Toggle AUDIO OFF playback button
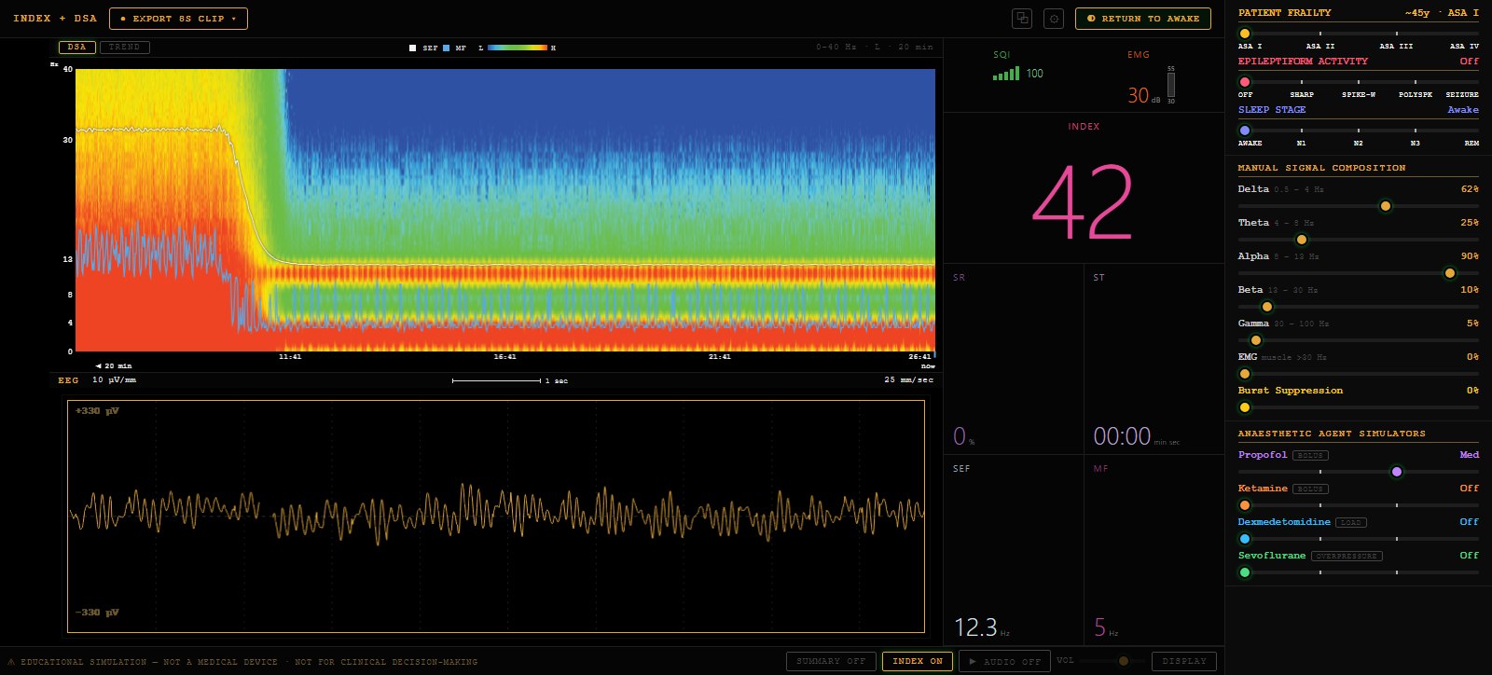Viewport: 1492px width, 675px height. (1004, 661)
